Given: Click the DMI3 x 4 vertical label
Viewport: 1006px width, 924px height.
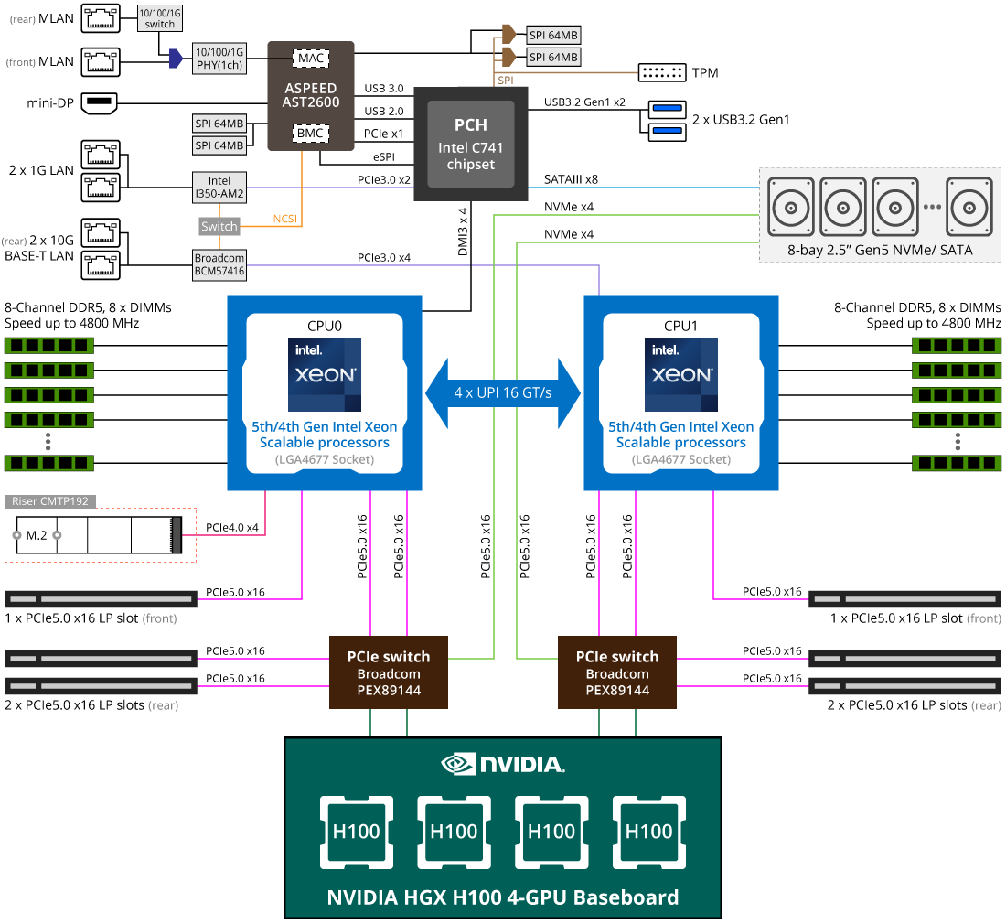Looking at the screenshot, I should (464, 231).
